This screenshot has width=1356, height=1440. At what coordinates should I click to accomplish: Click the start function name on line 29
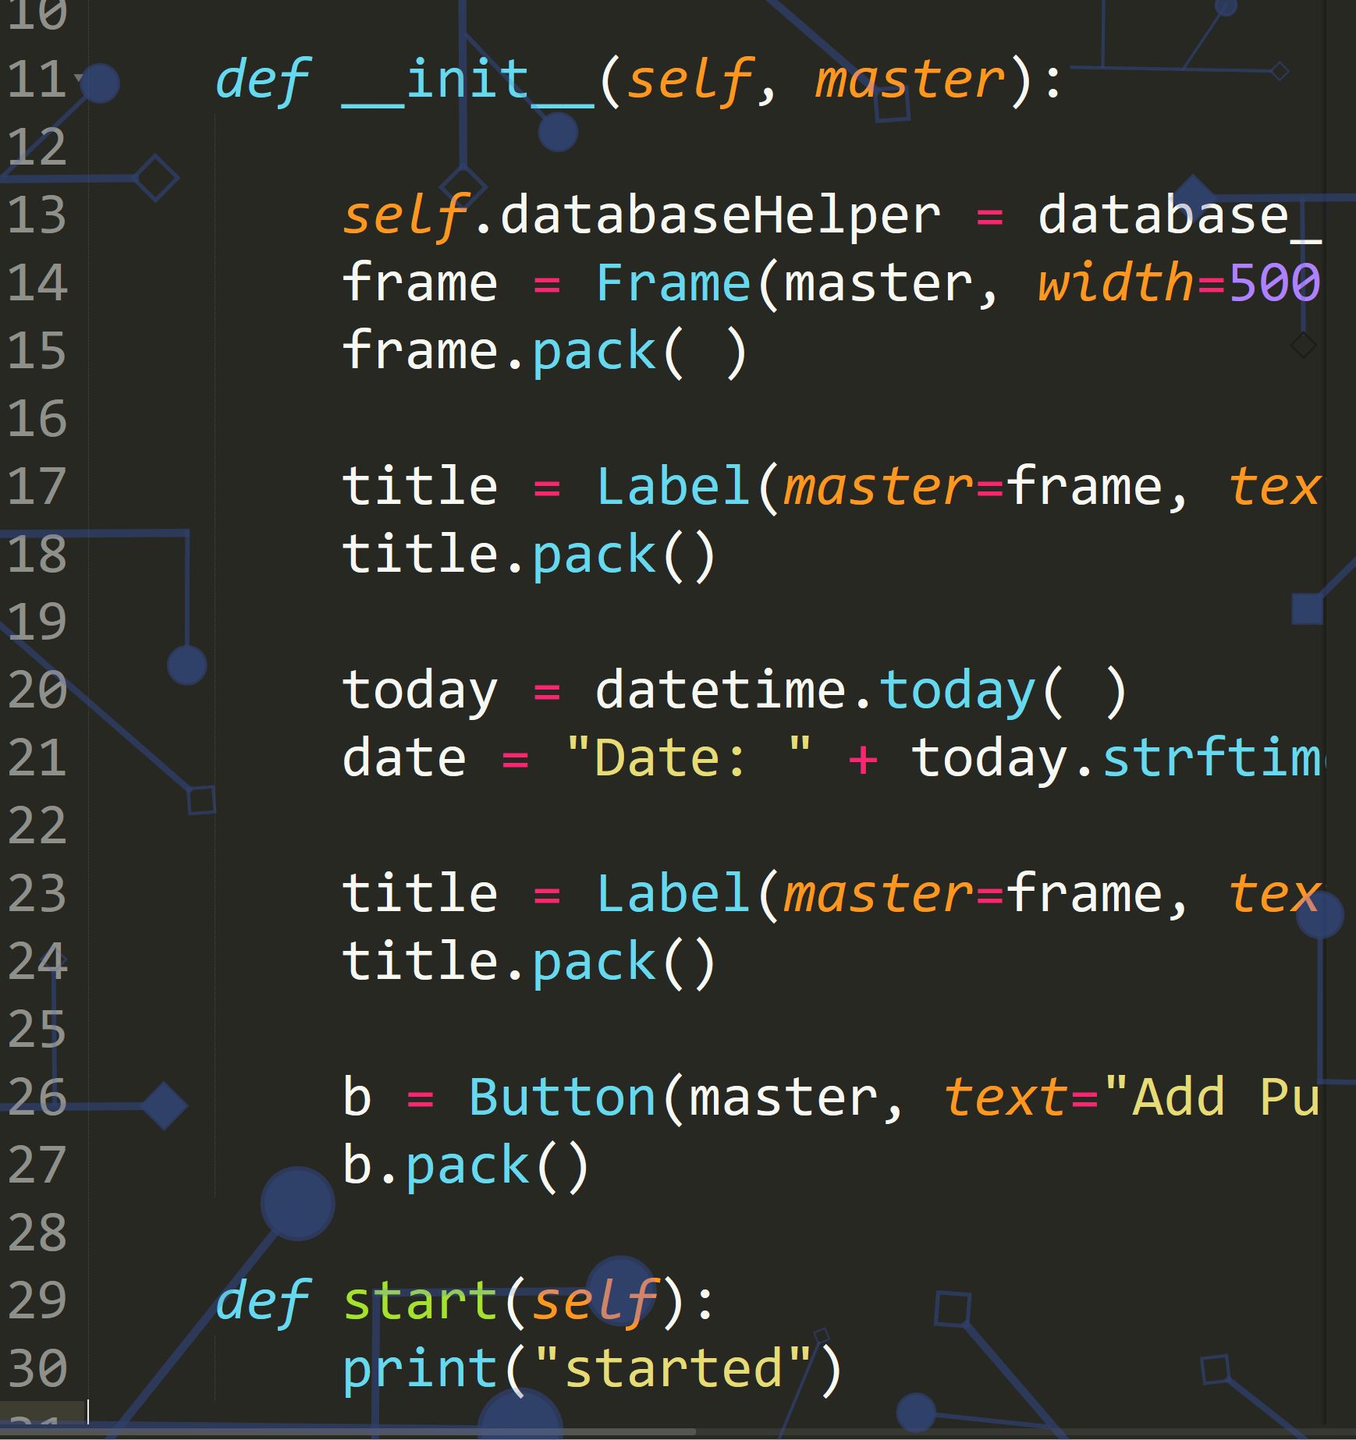(421, 1302)
